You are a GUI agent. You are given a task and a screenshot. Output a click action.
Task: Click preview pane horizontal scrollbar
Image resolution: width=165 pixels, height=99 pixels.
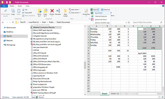(x=147, y=94)
